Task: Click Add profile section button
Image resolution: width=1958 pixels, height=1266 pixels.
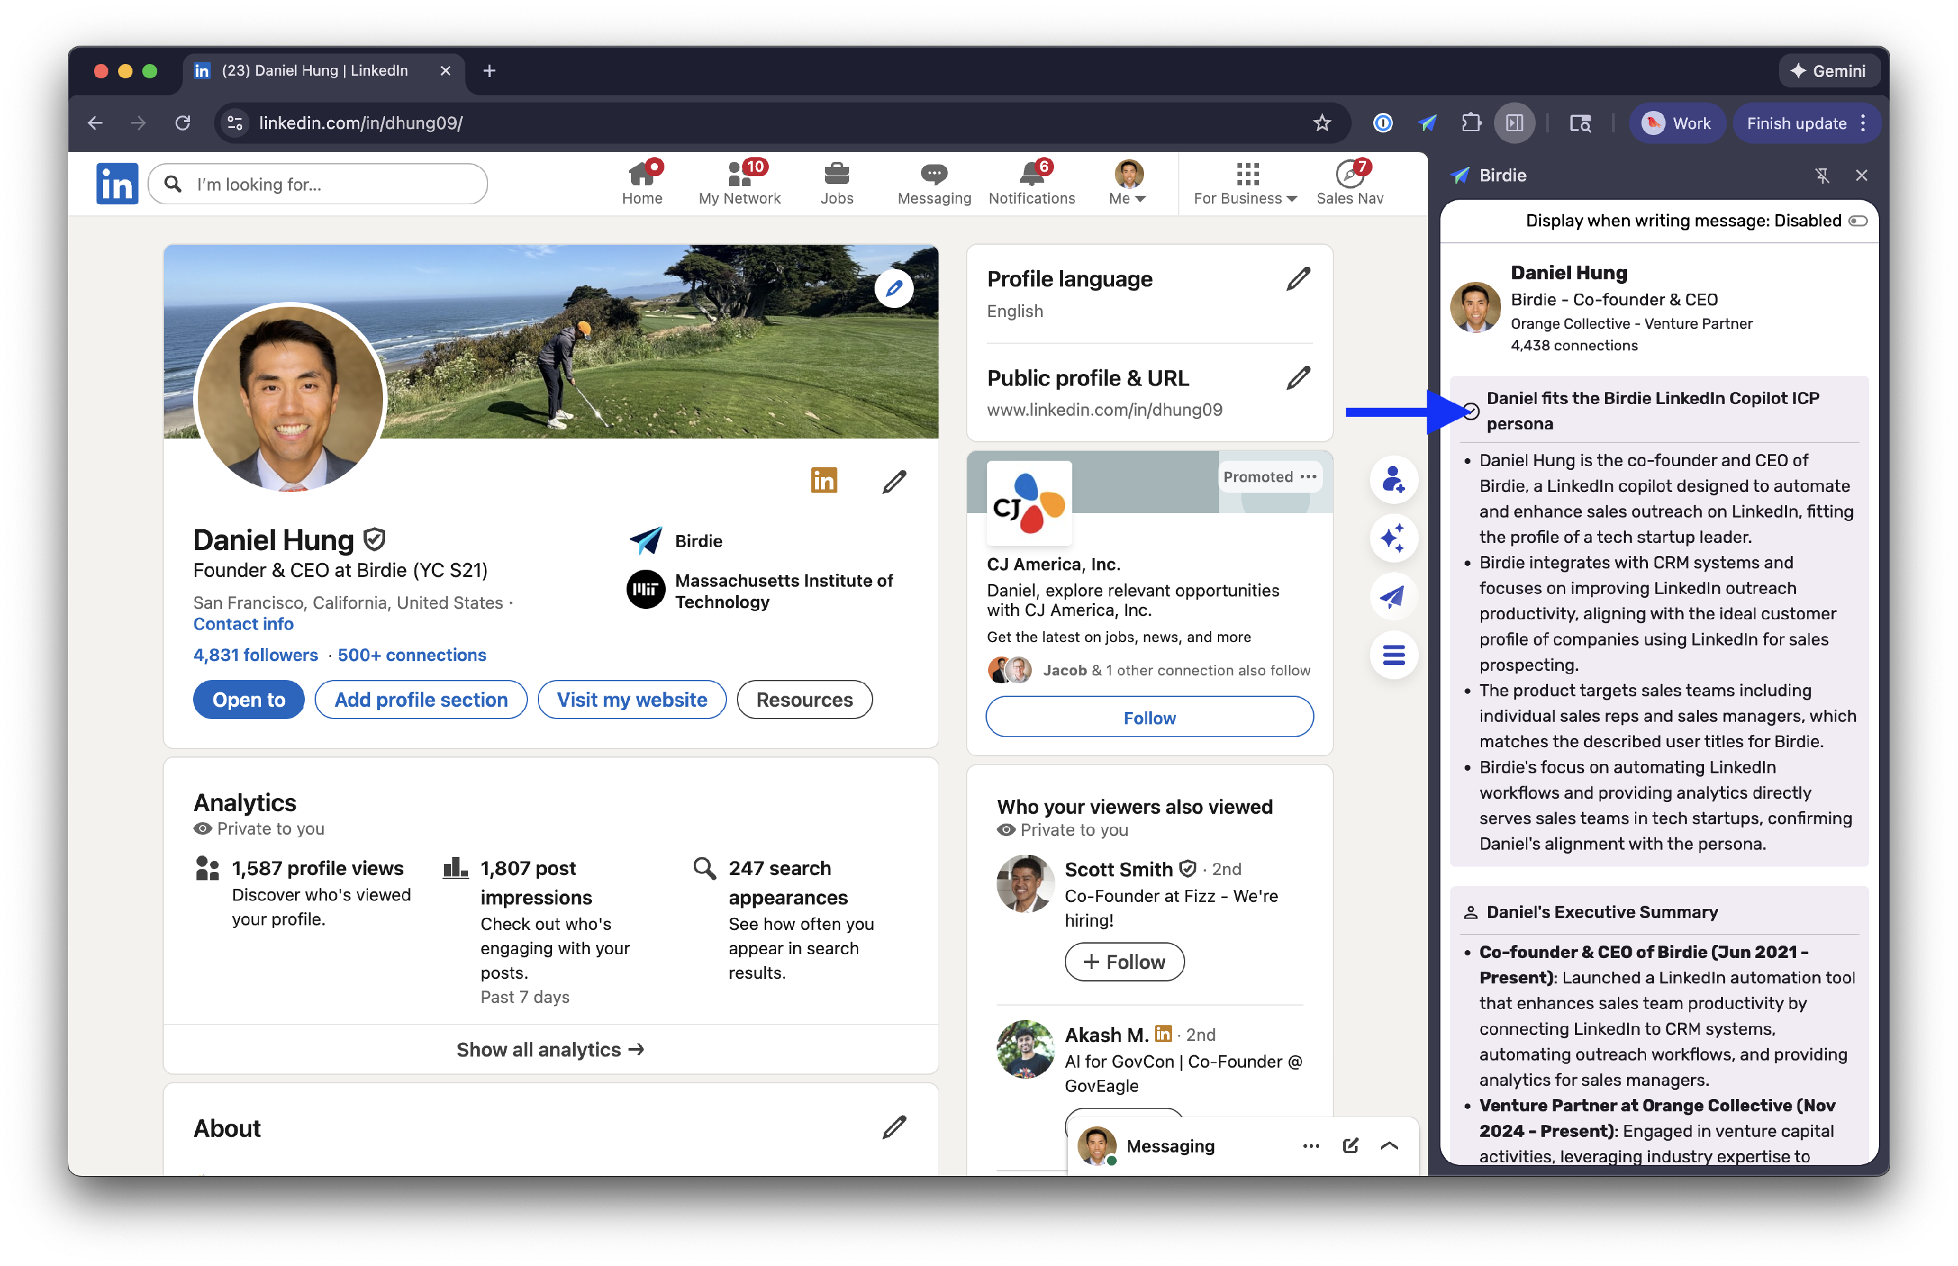Action: (421, 700)
